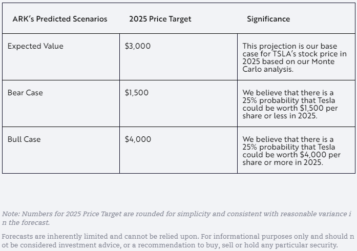Click the "ARK's Predicted Scenarios" column header
357x251 pixels.
(x=60, y=19)
